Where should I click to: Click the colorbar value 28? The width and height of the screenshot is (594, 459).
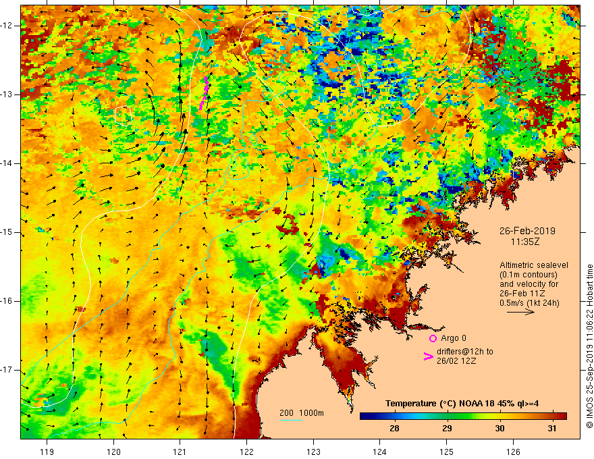394,429
